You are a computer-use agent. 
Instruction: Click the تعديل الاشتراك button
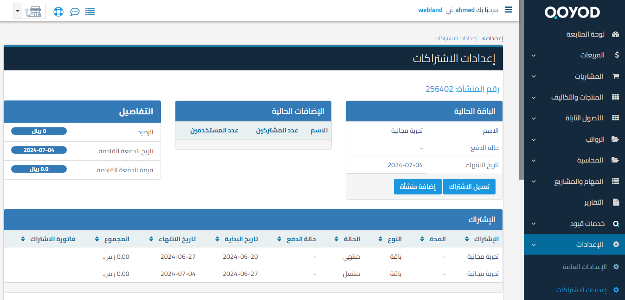coord(469,187)
